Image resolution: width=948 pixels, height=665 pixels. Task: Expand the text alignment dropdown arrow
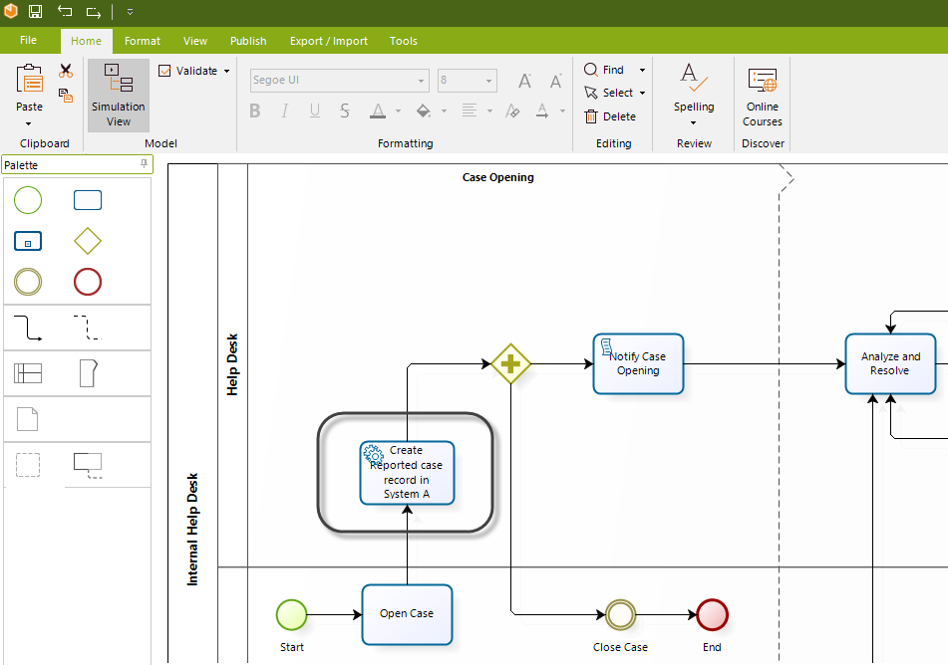[489, 111]
